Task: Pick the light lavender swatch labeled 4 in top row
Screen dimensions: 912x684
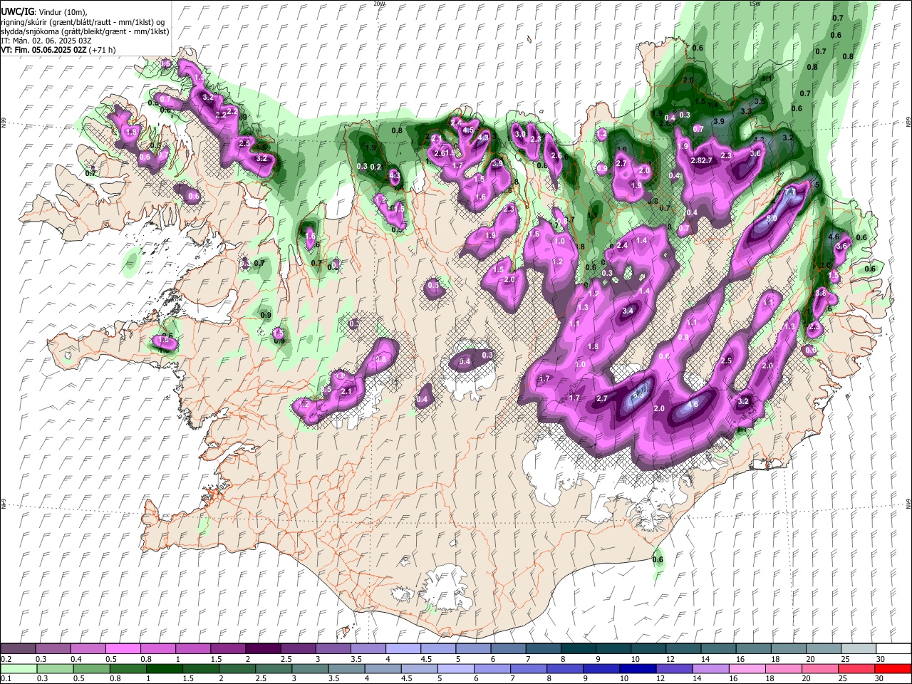Action: [404, 649]
